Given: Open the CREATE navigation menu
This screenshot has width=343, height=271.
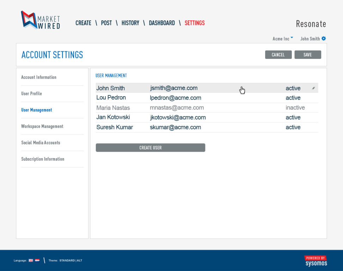Looking at the screenshot, I should pos(83,23).
